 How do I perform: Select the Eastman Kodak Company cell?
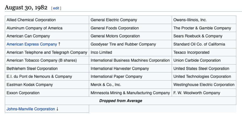(x=30, y=85)
